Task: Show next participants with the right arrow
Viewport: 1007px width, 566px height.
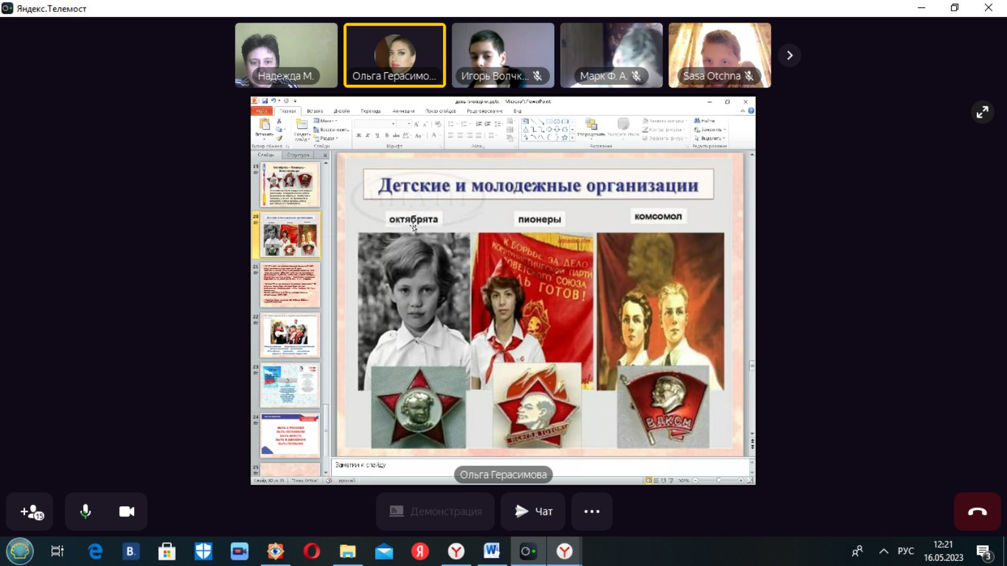Action: 790,55
